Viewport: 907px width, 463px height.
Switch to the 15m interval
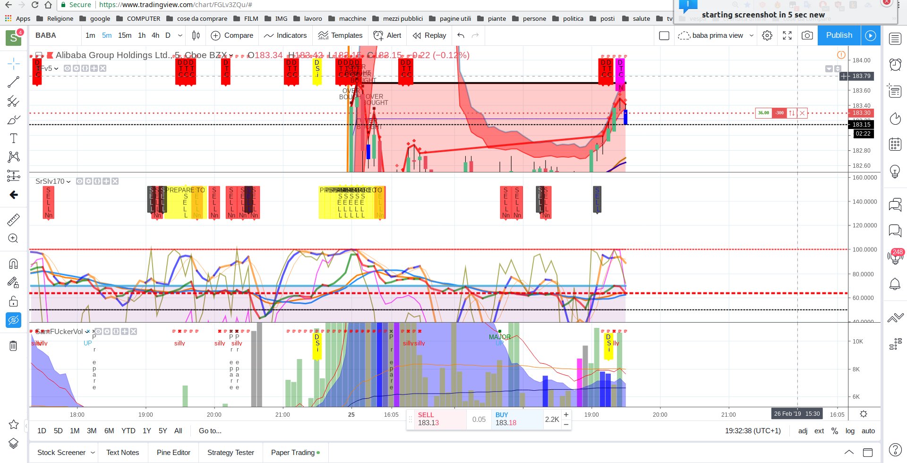click(125, 35)
